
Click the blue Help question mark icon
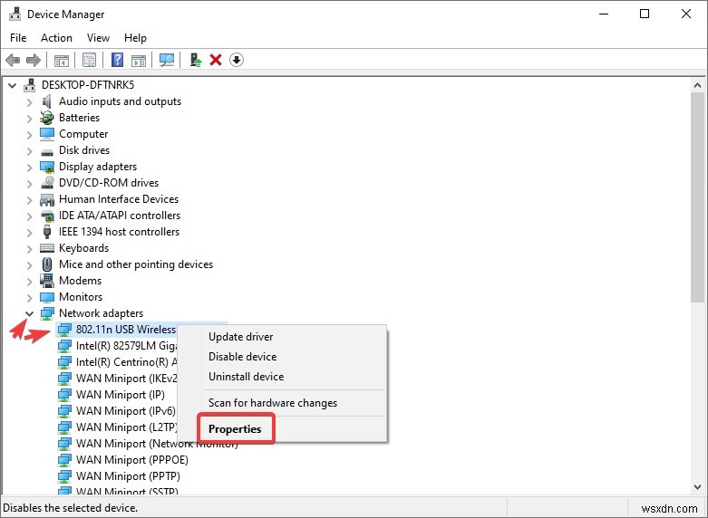(x=118, y=60)
